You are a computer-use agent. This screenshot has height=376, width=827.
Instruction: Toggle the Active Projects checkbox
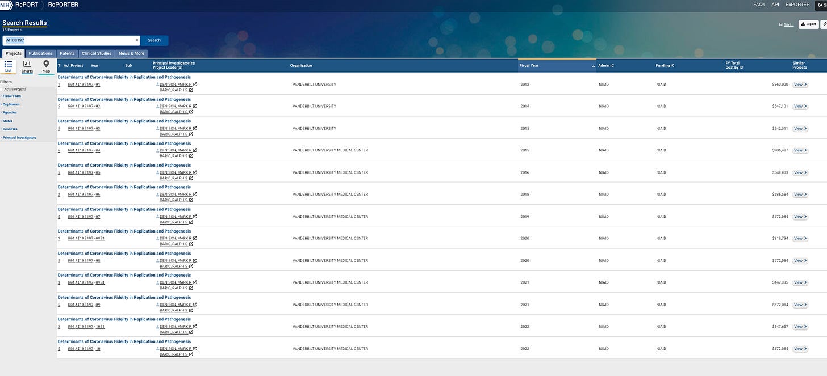2,89
